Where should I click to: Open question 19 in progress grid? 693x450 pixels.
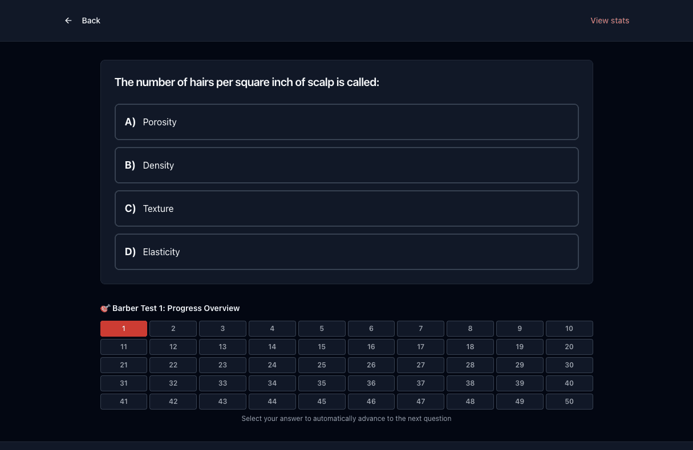pyautogui.click(x=520, y=347)
